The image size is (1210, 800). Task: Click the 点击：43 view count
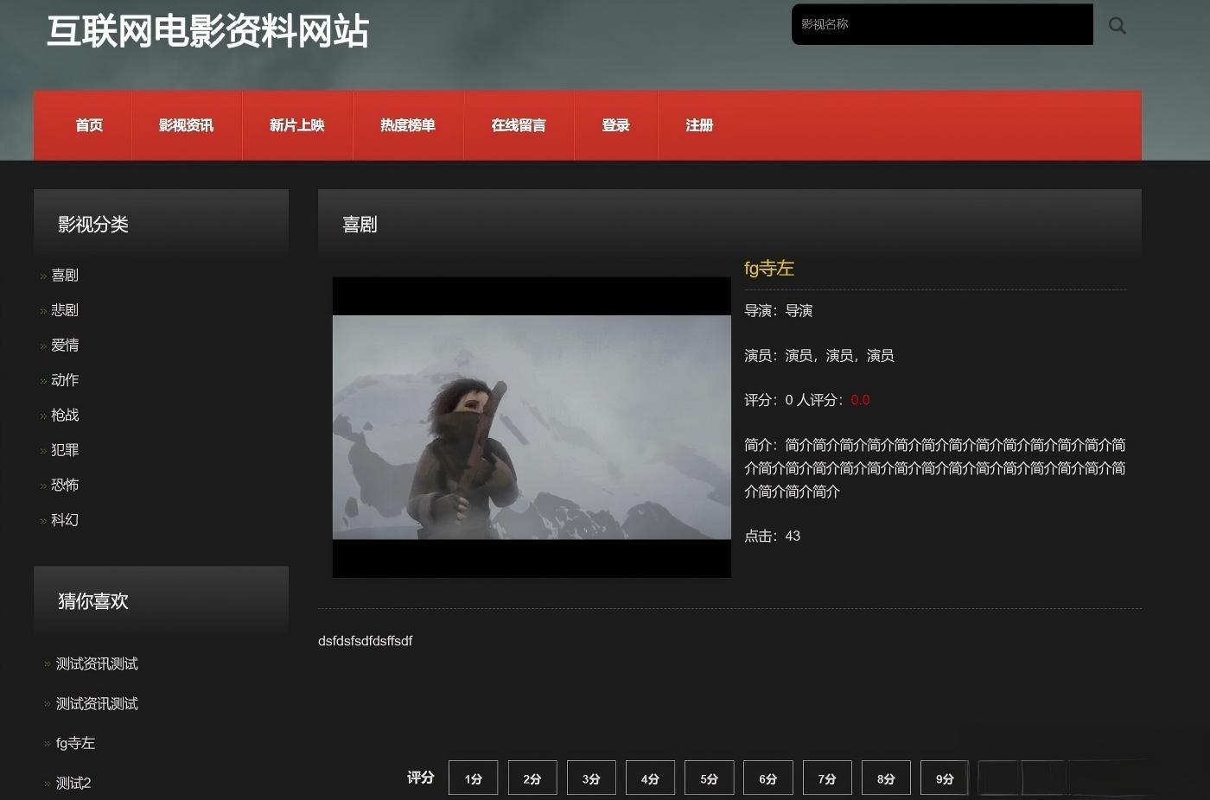(x=772, y=536)
